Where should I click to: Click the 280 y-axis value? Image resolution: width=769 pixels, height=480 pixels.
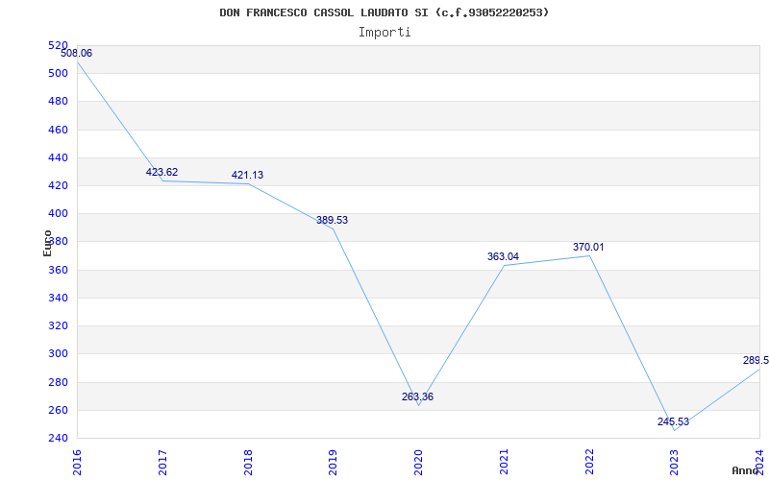58,382
